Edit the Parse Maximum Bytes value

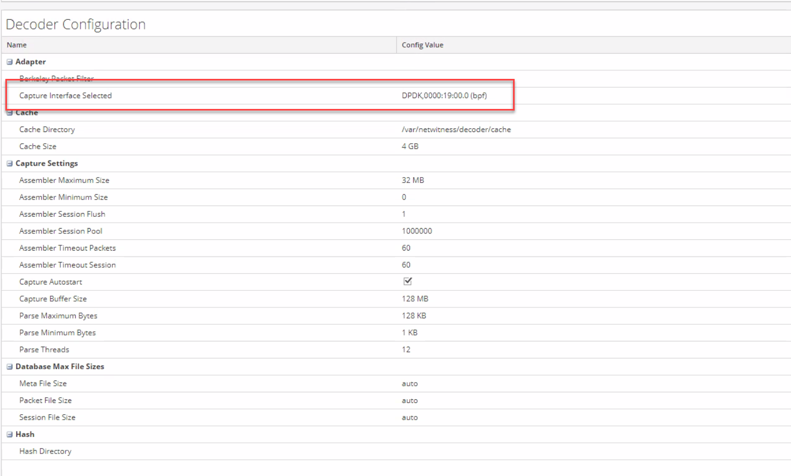click(x=414, y=316)
